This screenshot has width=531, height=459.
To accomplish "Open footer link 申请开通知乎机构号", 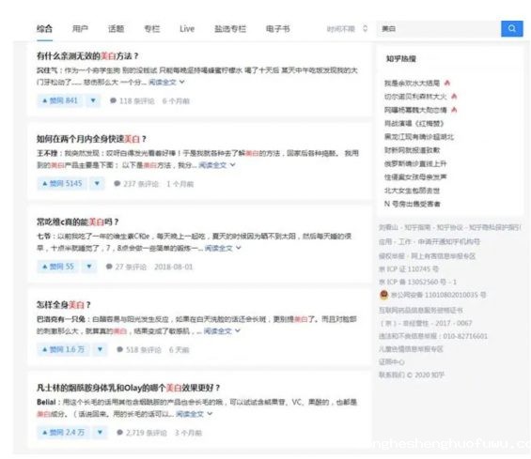I will [449, 241].
